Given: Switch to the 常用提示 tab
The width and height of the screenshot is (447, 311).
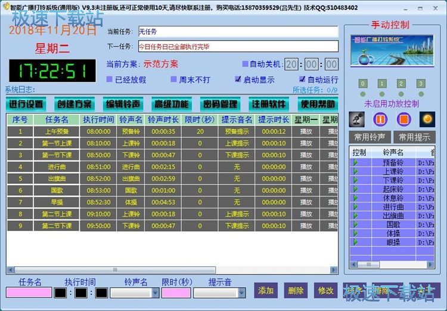Looking at the screenshot, I should [x=414, y=137].
